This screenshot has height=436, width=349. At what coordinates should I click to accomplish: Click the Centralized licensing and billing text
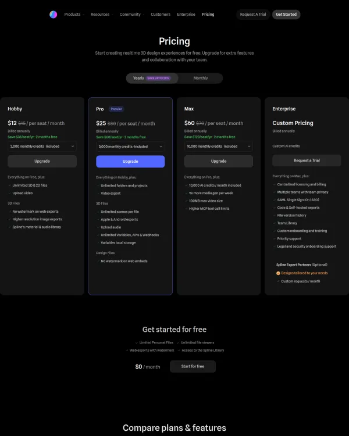301,184
